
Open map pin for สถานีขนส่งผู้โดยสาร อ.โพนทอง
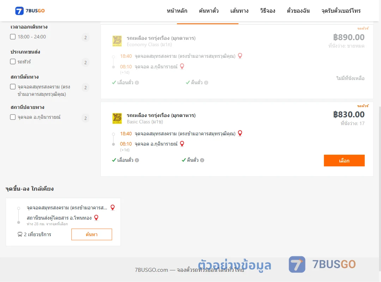96,217
